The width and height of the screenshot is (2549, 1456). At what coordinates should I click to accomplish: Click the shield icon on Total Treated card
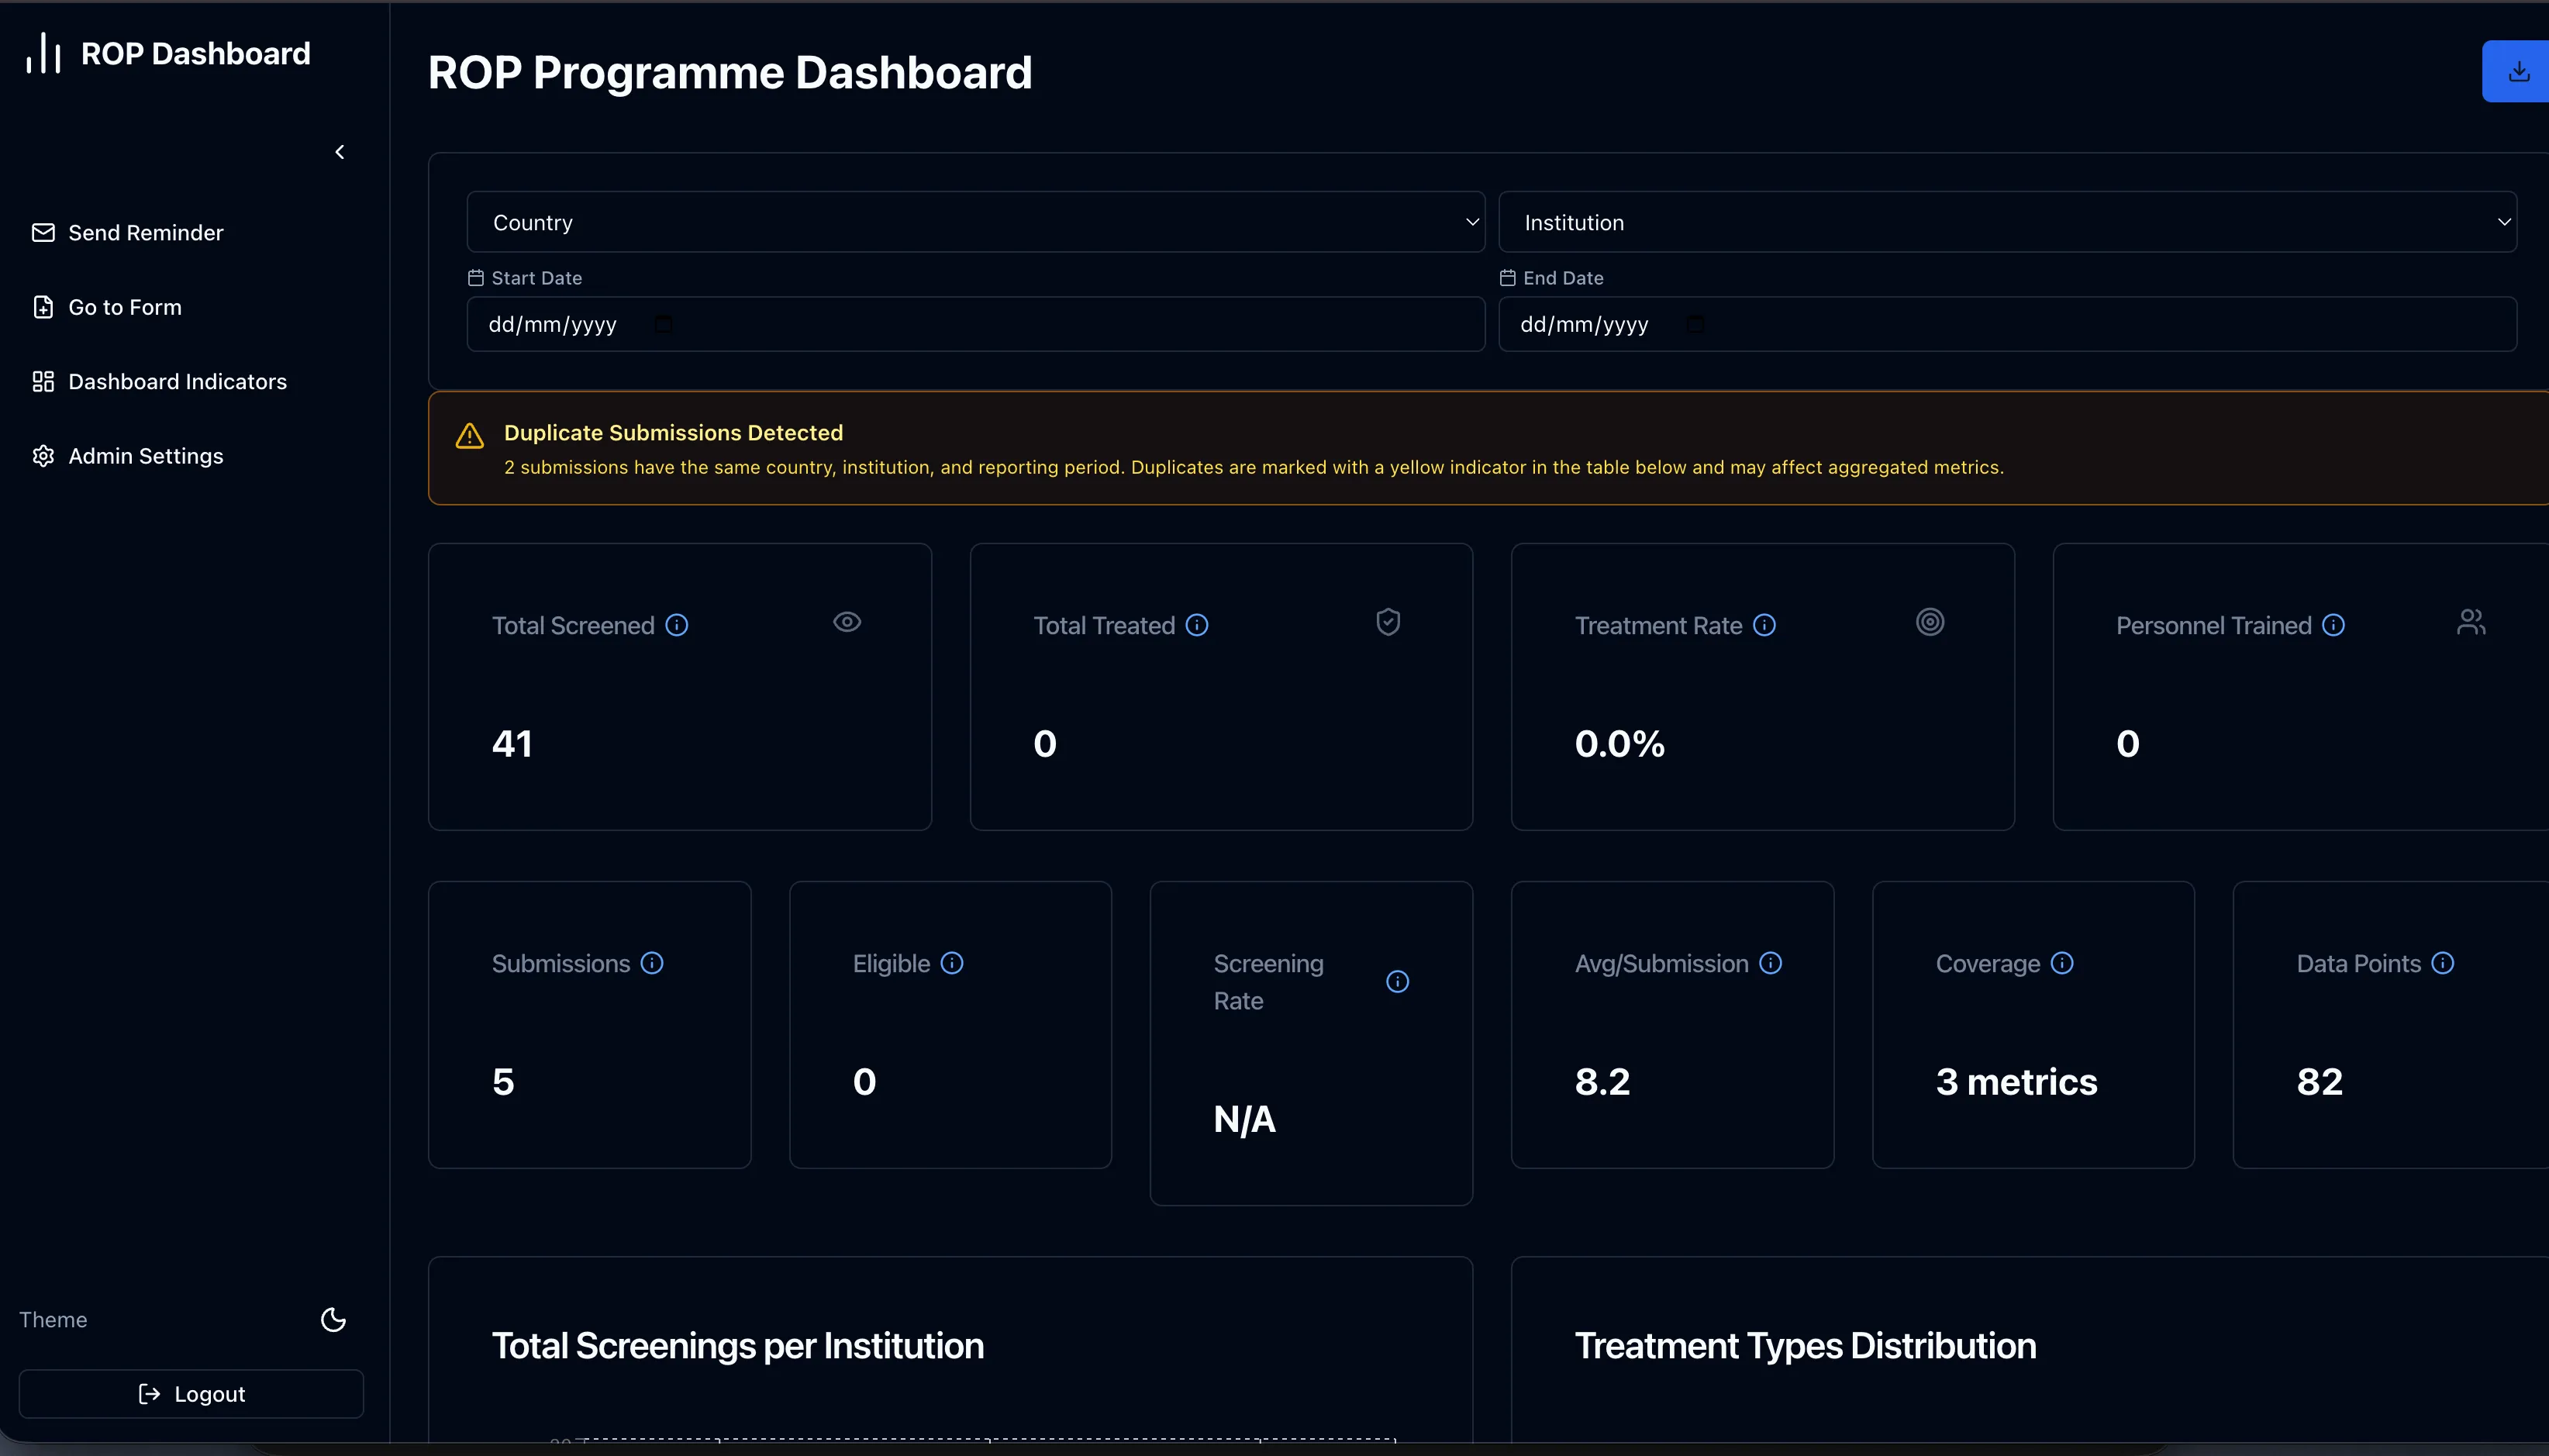1388,621
